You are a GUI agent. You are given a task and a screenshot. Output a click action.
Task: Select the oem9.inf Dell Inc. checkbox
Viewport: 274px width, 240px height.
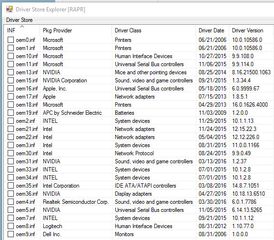point(10,234)
